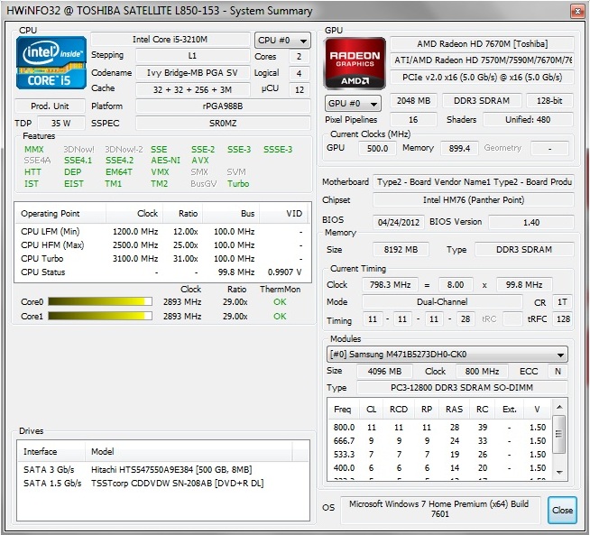
Task: Select the CPU HFM (Max) row
Action: point(162,244)
